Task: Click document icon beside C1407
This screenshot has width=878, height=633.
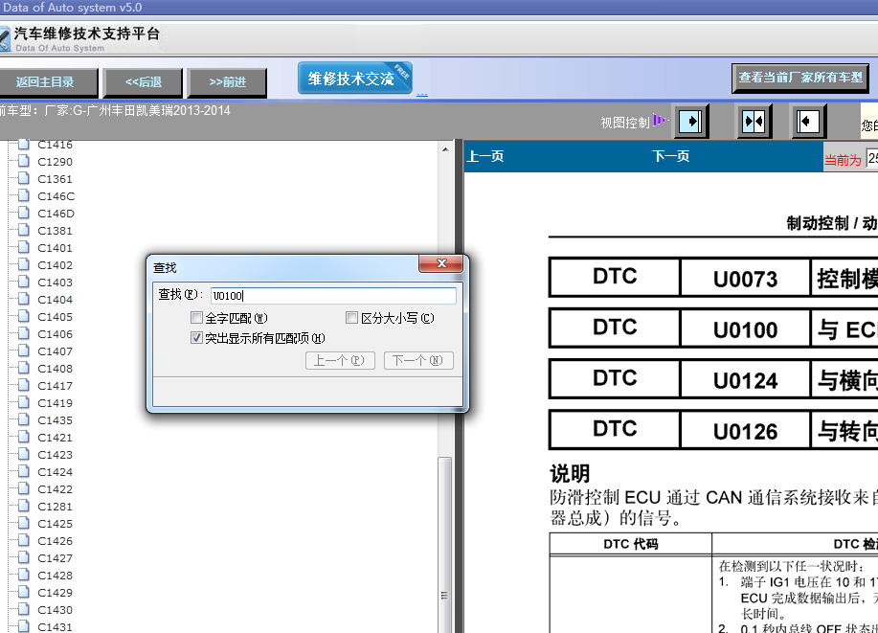Action: pos(24,350)
